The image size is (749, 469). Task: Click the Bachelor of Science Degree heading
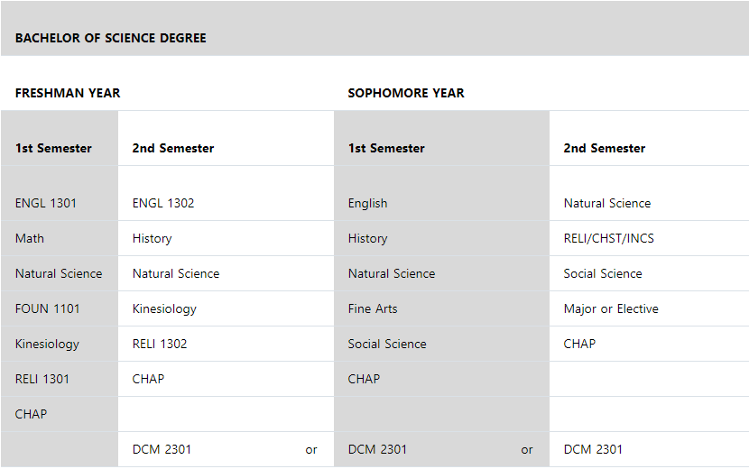[x=111, y=38]
